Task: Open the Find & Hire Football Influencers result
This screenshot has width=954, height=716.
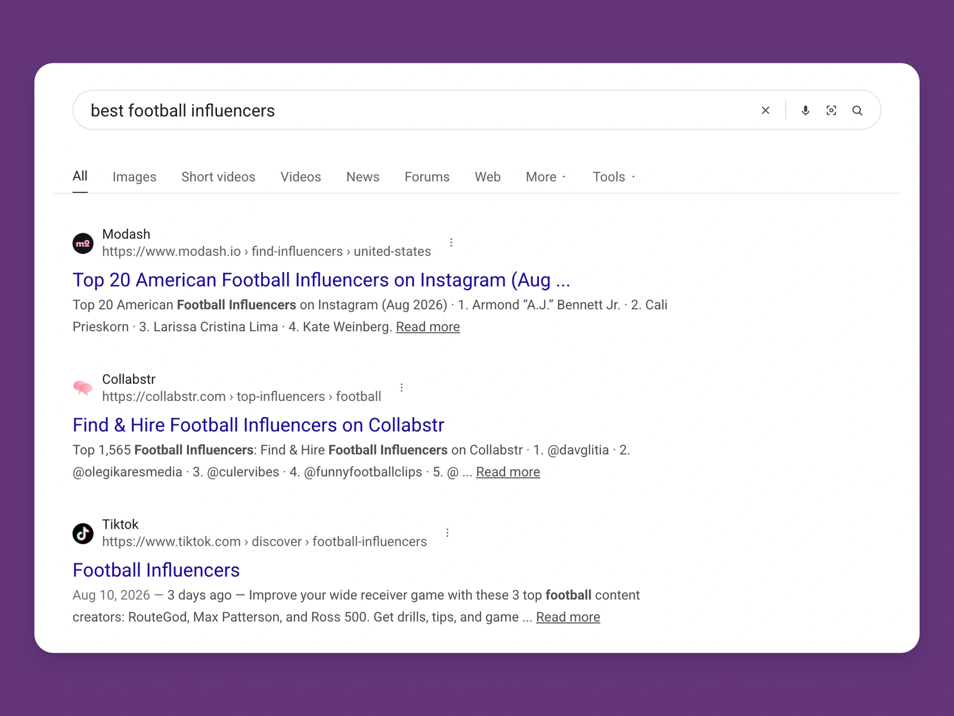Action: 258,425
